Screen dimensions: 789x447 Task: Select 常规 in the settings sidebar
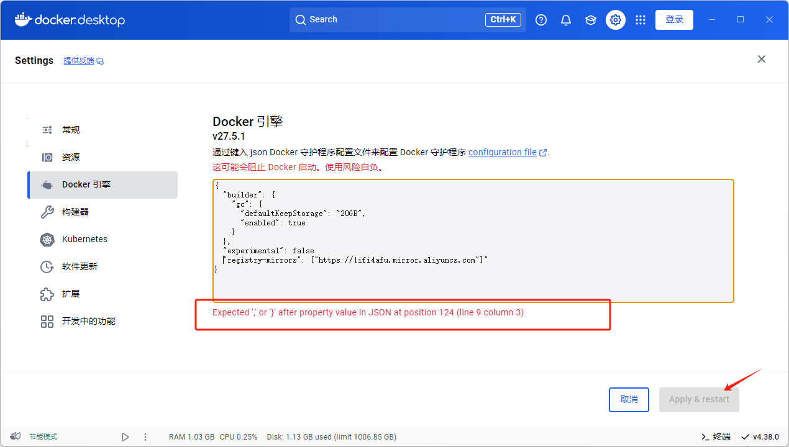[x=71, y=130]
